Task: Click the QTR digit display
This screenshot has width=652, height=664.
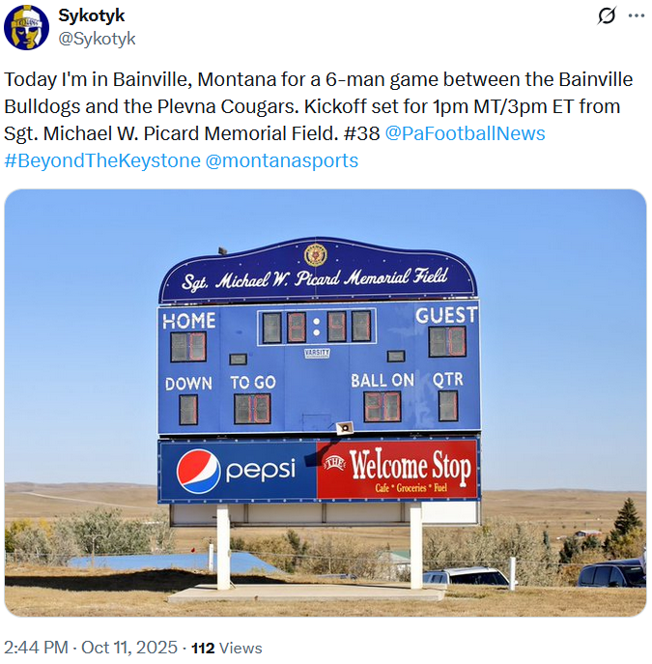Action: coord(448,406)
